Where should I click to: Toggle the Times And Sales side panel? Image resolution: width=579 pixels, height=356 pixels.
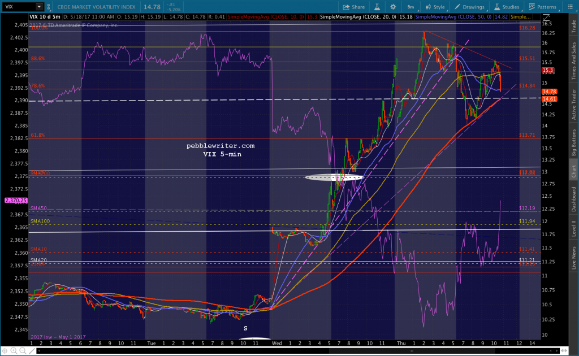pos(573,61)
